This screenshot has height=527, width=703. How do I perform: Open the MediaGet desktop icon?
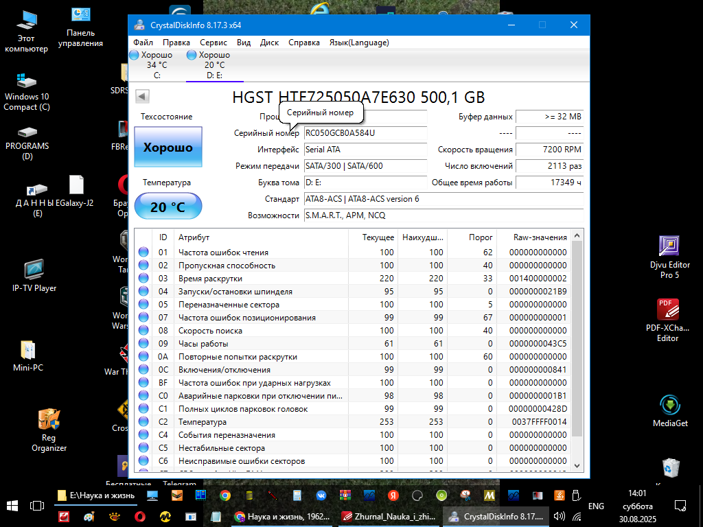tap(669, 410)
